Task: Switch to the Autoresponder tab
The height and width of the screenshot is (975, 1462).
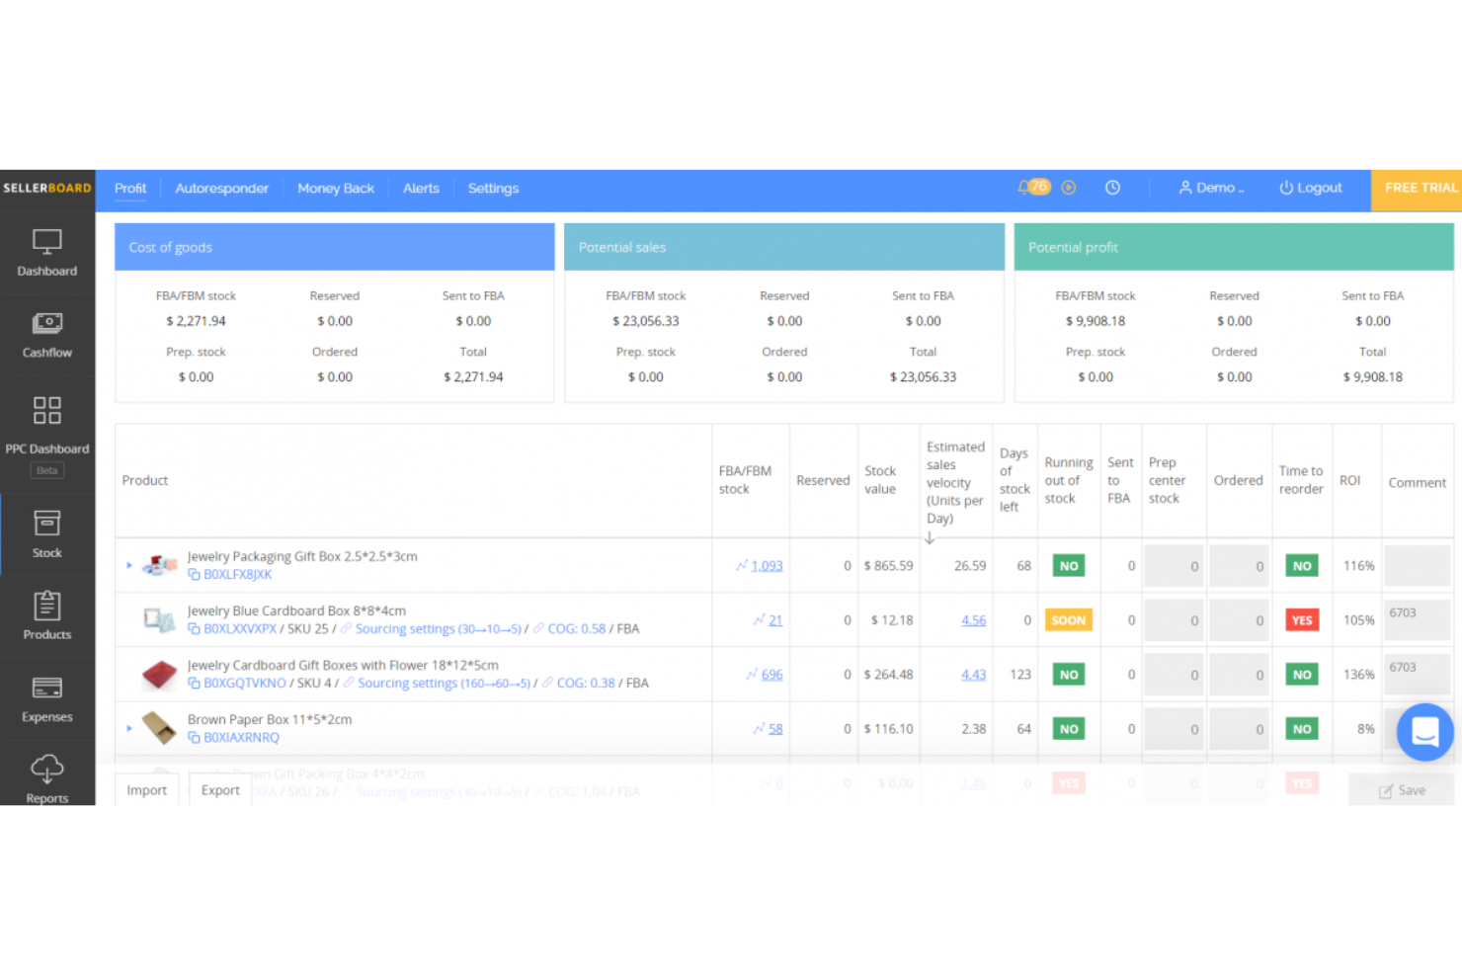Action: 221,188
